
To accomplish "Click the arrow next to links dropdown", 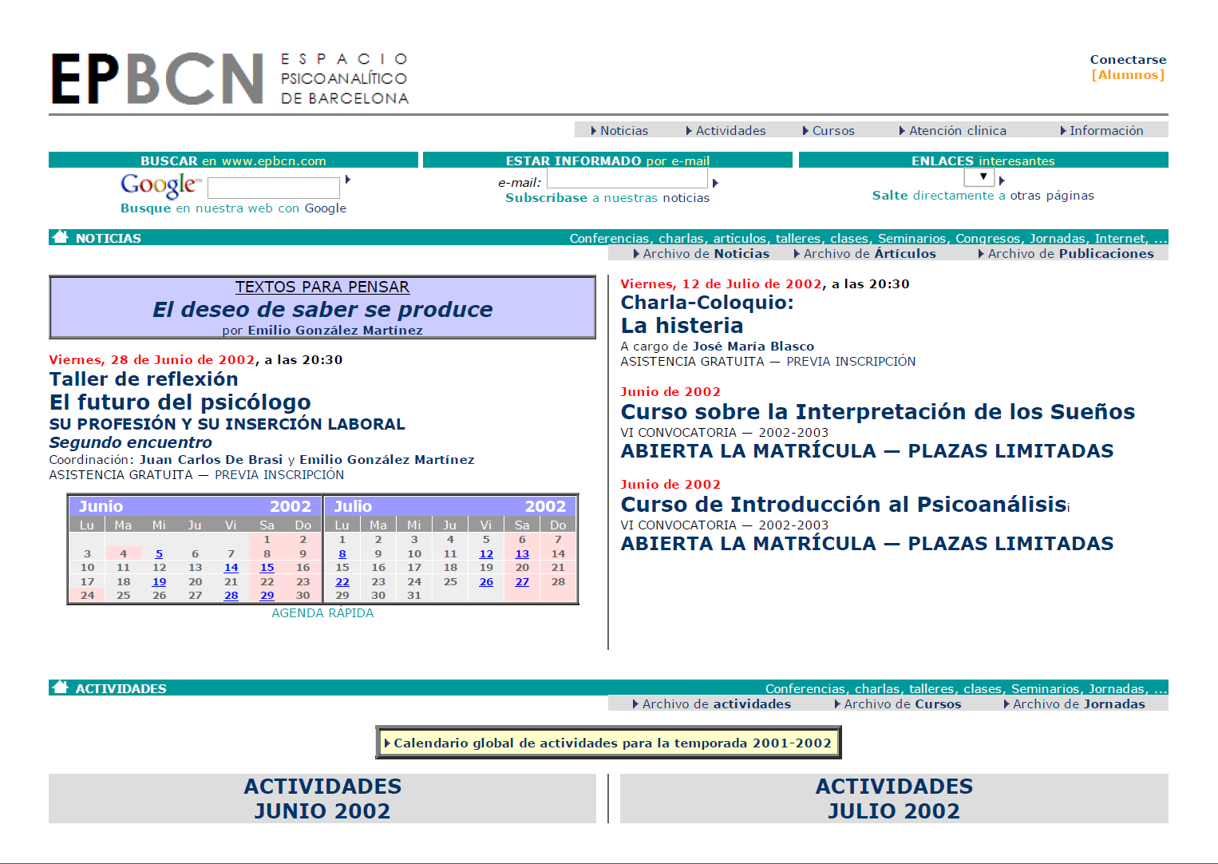I will pyautogui.click(x=1002, y=180).
